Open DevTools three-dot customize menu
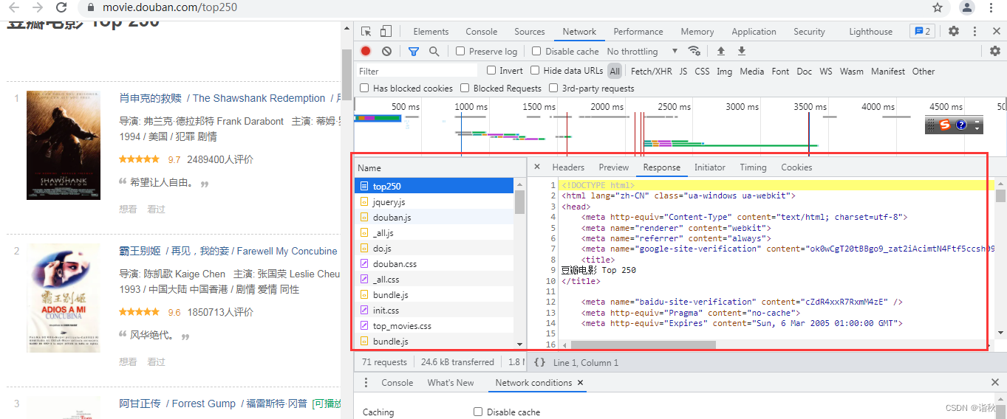 tap(975, 32)
